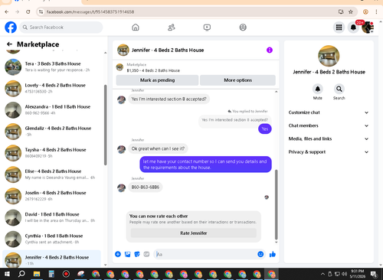Open the Windows Start menu
This screenshot has height=280, width=383.
[x=7, y=274]
